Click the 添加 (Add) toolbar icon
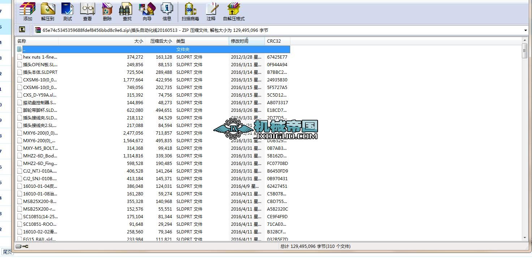 (28, 12)
